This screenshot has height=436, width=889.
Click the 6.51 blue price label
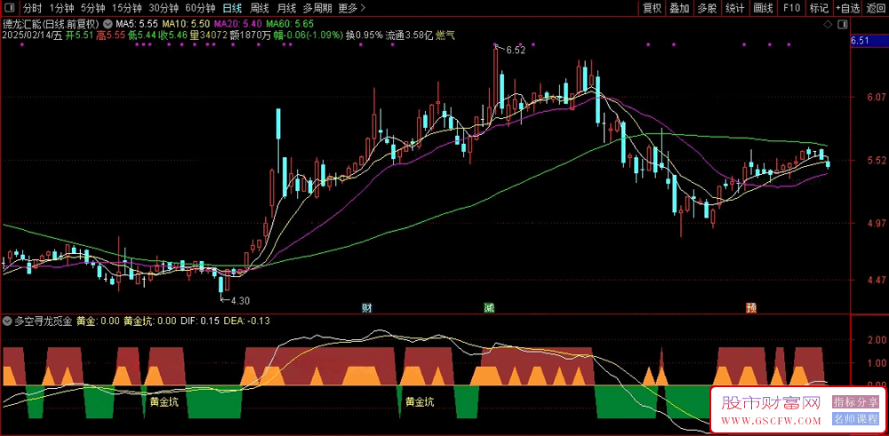860,40
